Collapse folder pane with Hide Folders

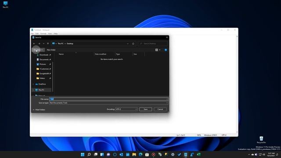point(39,110)
